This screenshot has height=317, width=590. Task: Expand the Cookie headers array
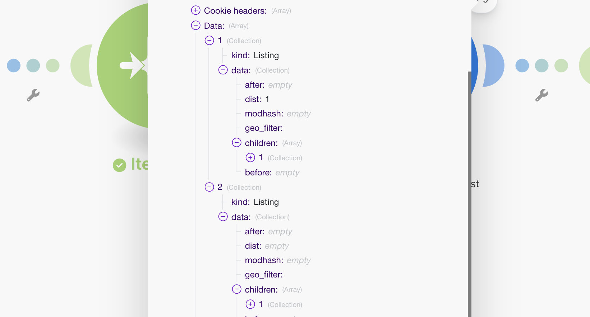point(195,10)
